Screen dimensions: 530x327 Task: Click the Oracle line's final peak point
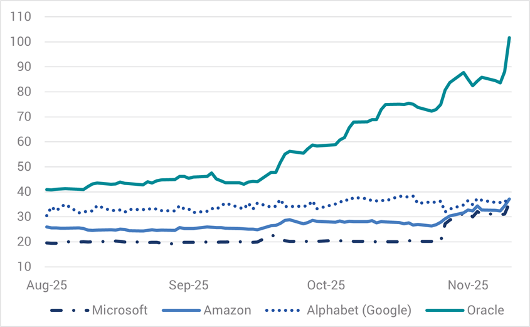[x=509, y=38]
